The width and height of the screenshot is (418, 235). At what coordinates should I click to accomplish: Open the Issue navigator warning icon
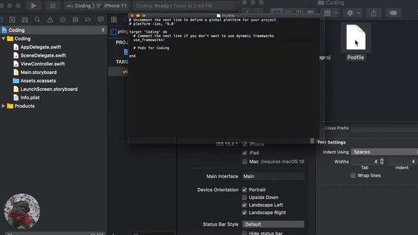click(50, 20)
